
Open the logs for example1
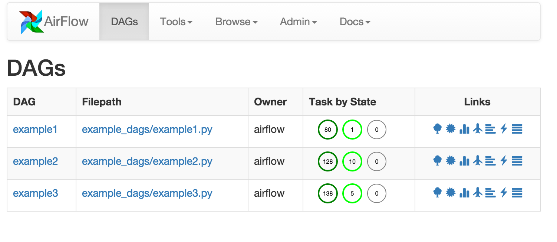click(x=516, y=129)
